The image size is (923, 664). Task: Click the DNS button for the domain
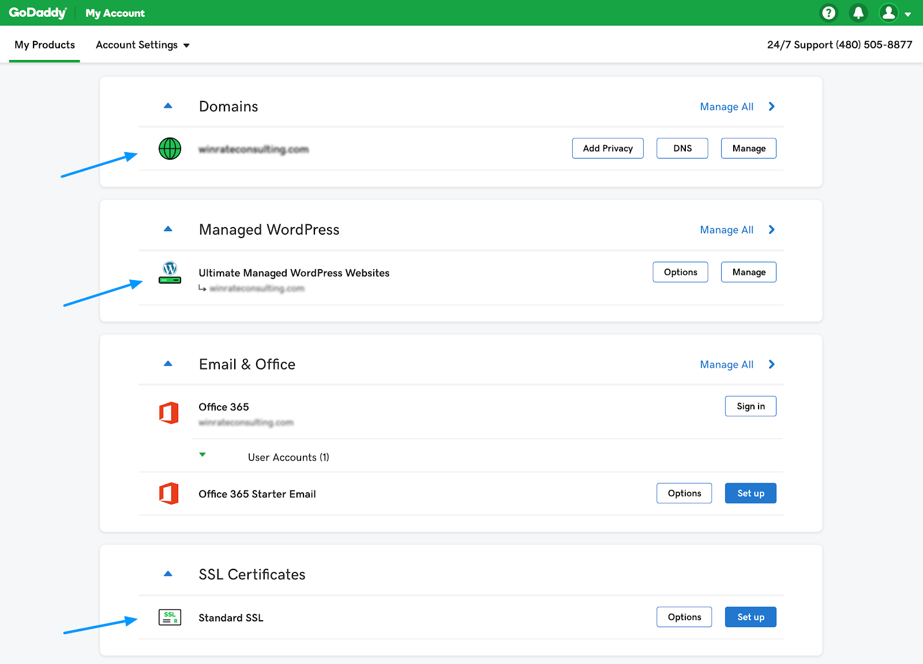point(682,148)
